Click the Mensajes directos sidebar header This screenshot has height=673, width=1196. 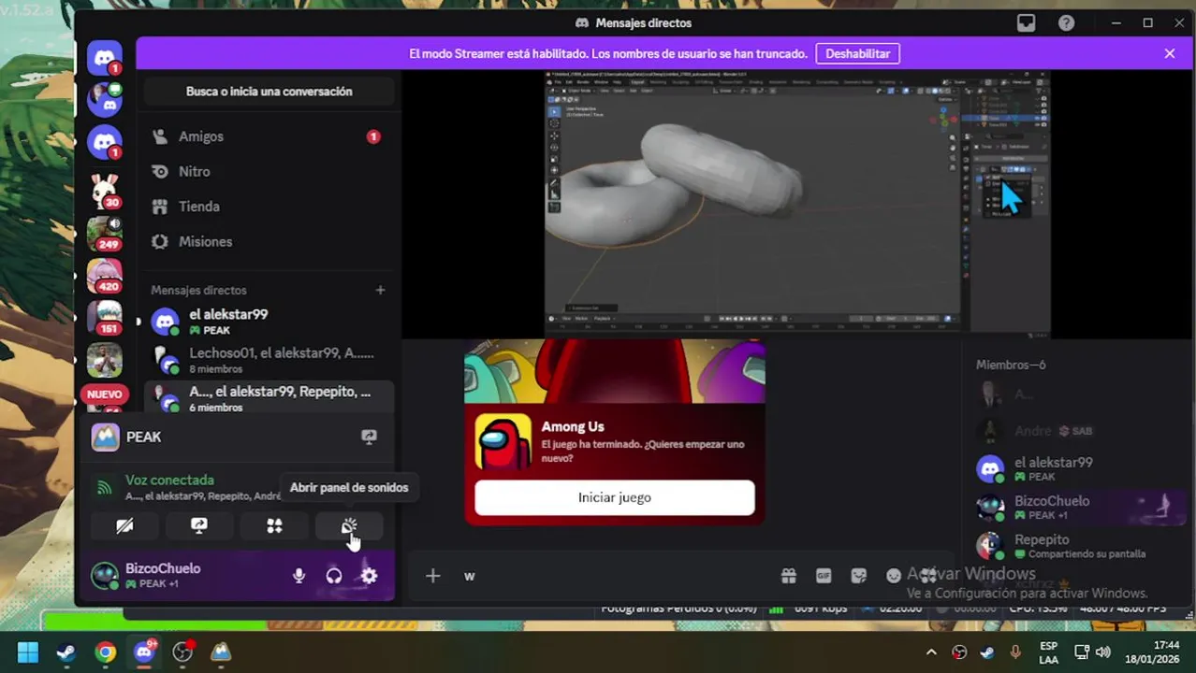point(198,290)
